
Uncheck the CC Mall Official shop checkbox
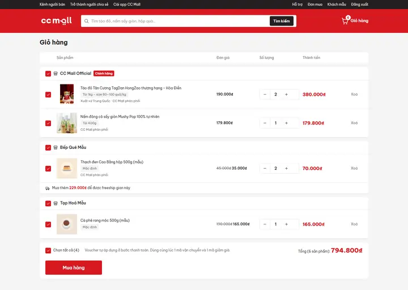48,74
